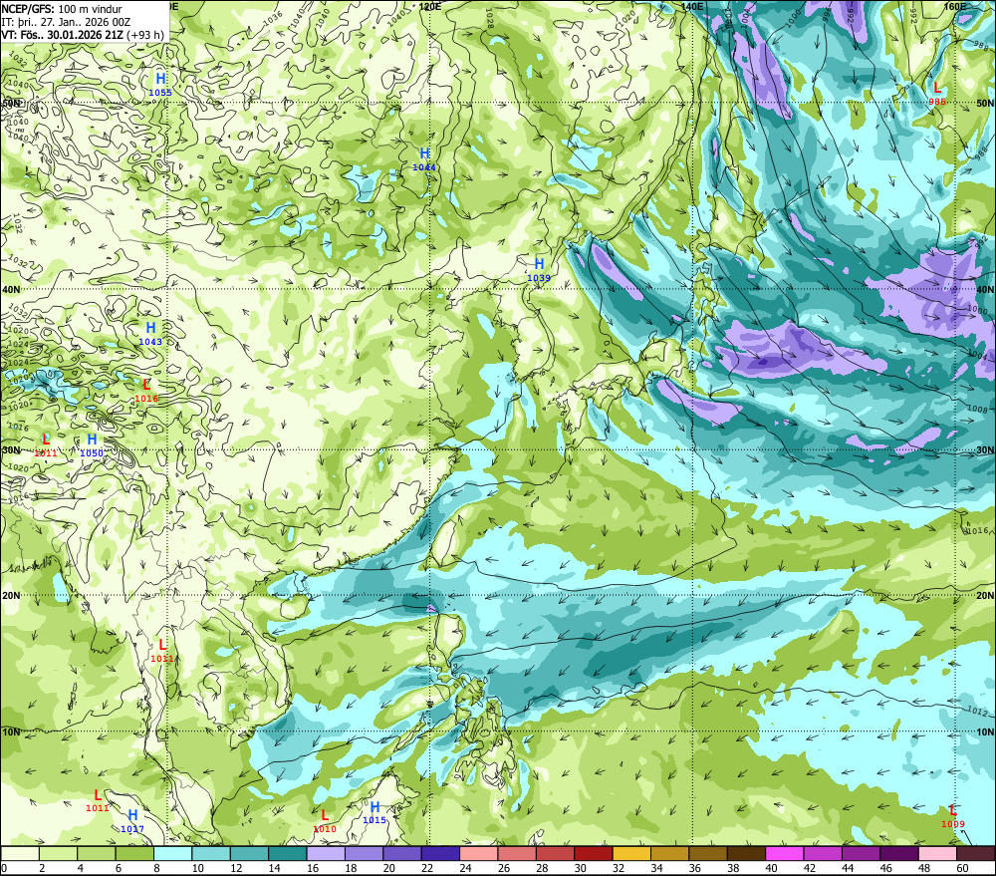Select the 'IT: þri.. 27. Jan.. 2026 00Z' line
This screenshot has width=996, height=876.
66,22
